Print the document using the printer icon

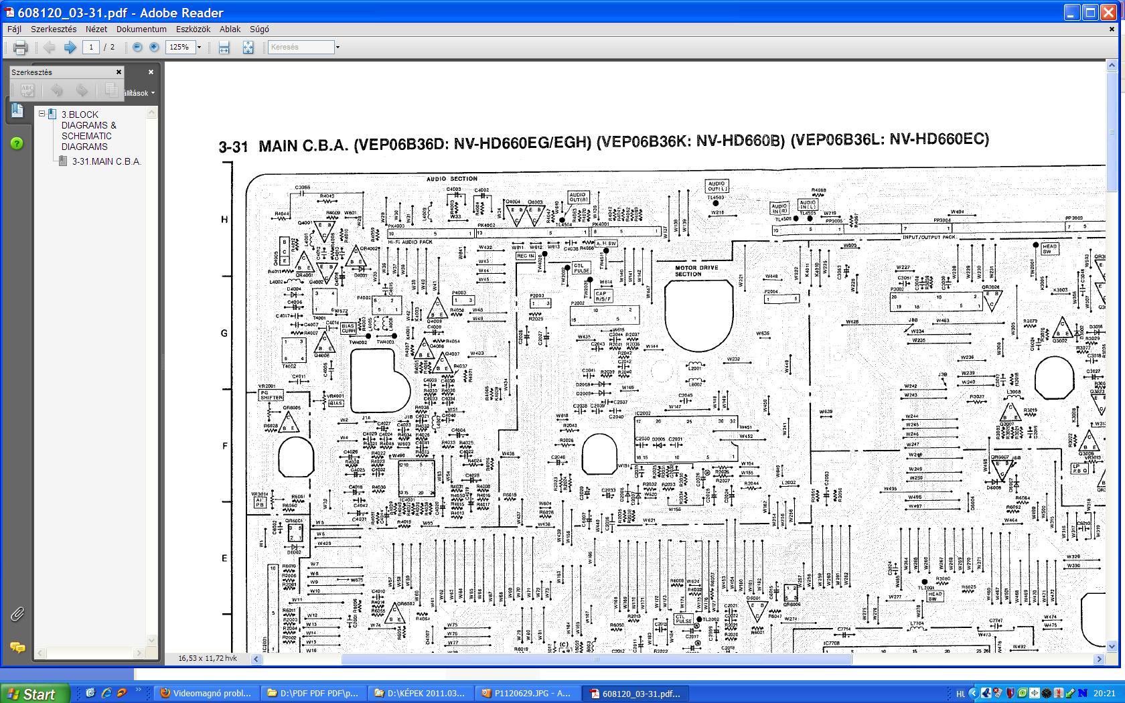20,48
